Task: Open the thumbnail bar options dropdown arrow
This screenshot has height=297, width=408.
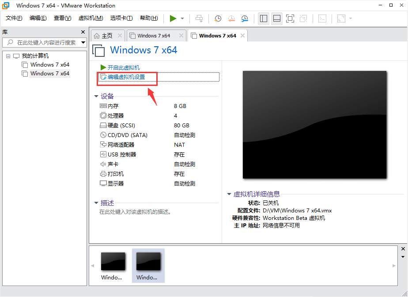Action: click(x=403, y=257)
